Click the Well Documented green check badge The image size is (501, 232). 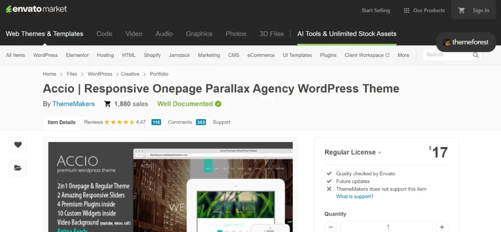218,104
